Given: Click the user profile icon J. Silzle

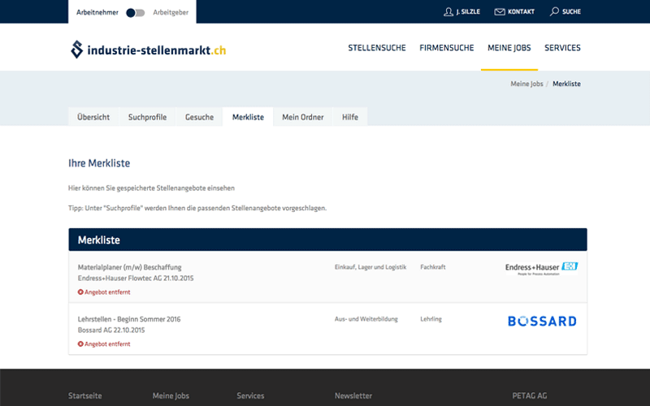Looking at the screenshot, I should (448, 12).
